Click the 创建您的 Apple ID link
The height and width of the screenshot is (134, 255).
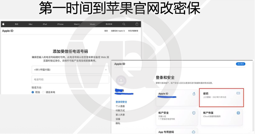click(x=118, y=31)
